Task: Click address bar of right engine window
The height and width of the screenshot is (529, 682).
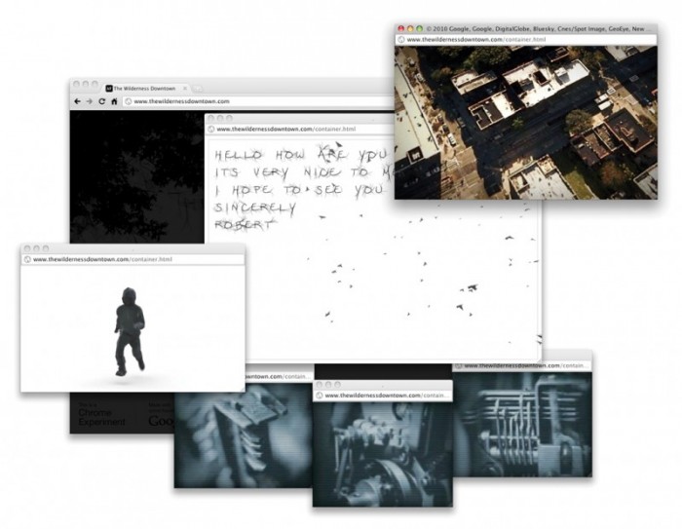Action: click(x=522, y=366)
